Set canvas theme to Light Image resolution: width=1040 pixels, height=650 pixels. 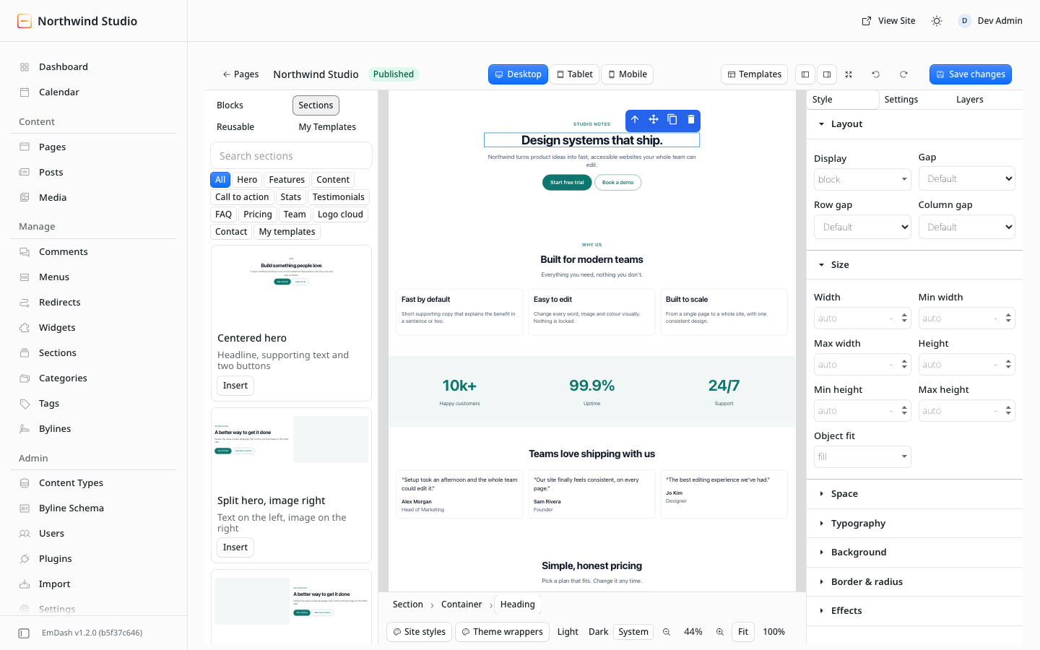click(568, 632)
